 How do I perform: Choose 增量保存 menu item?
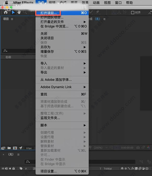click(62, 52)
